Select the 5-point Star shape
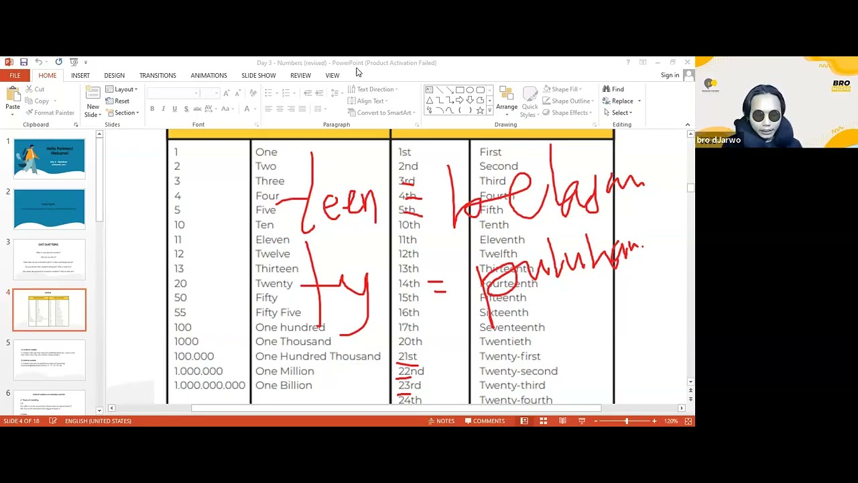The width and height of the screenshot is (858, 483). [480, 110]
